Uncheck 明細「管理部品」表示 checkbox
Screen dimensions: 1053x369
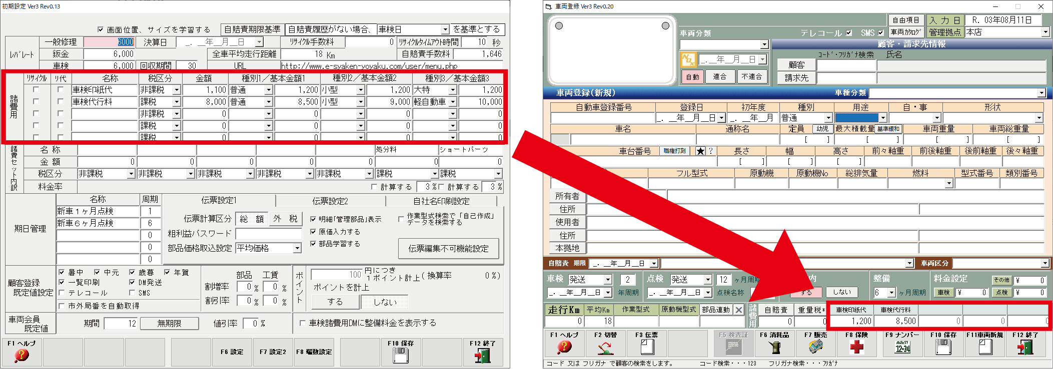click(x=313, y=219)
